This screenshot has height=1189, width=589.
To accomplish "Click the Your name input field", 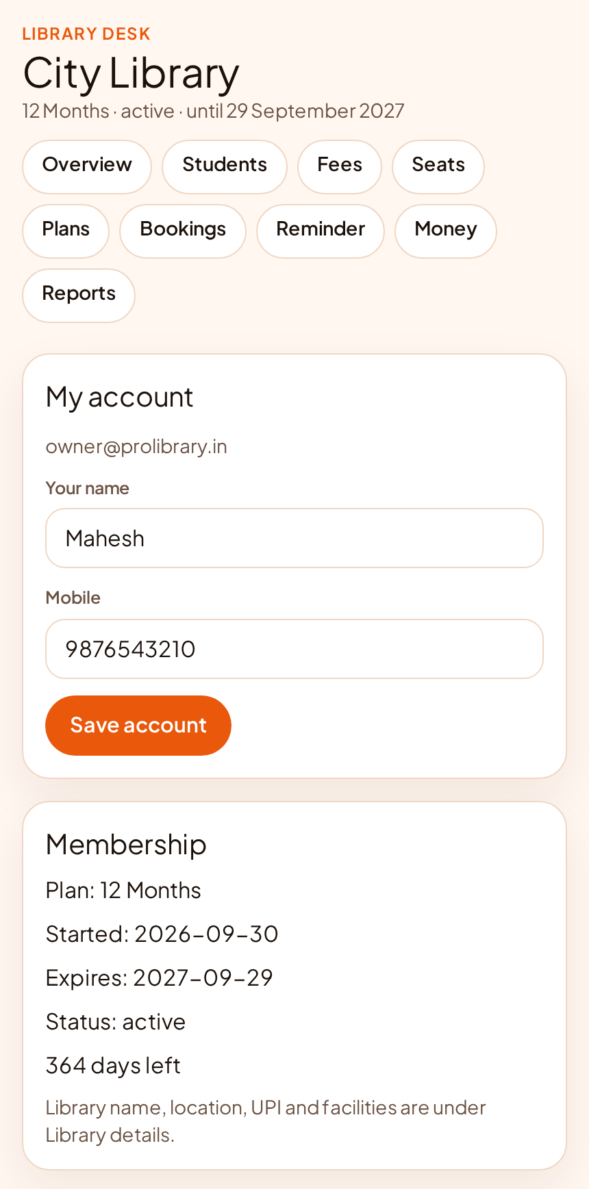I will [x=294, y=538].
